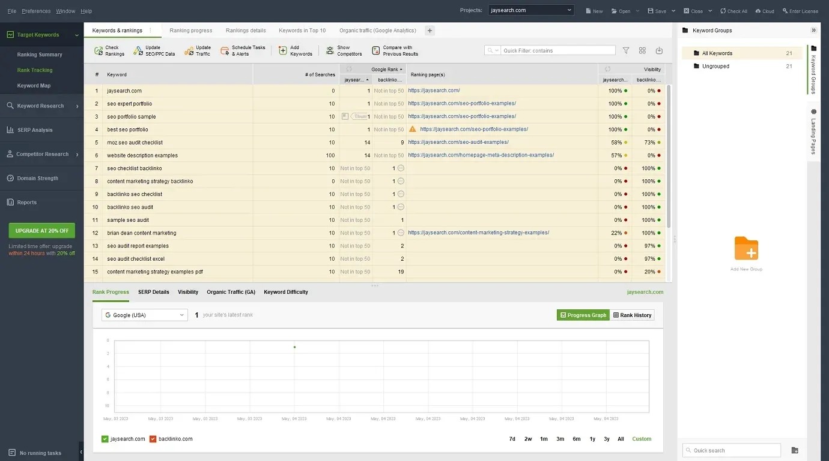Open the Preferences menu

tap(36, 11)
